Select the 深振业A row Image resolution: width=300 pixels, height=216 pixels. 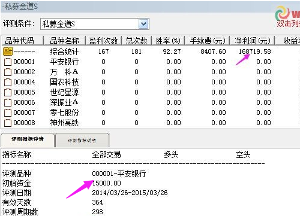click(x=64, y=102)
